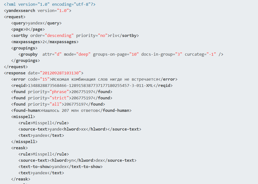This screenshot has width=258, height=184.
Task: Click the groups-on-page value "10"
Action: click(135, 54)
